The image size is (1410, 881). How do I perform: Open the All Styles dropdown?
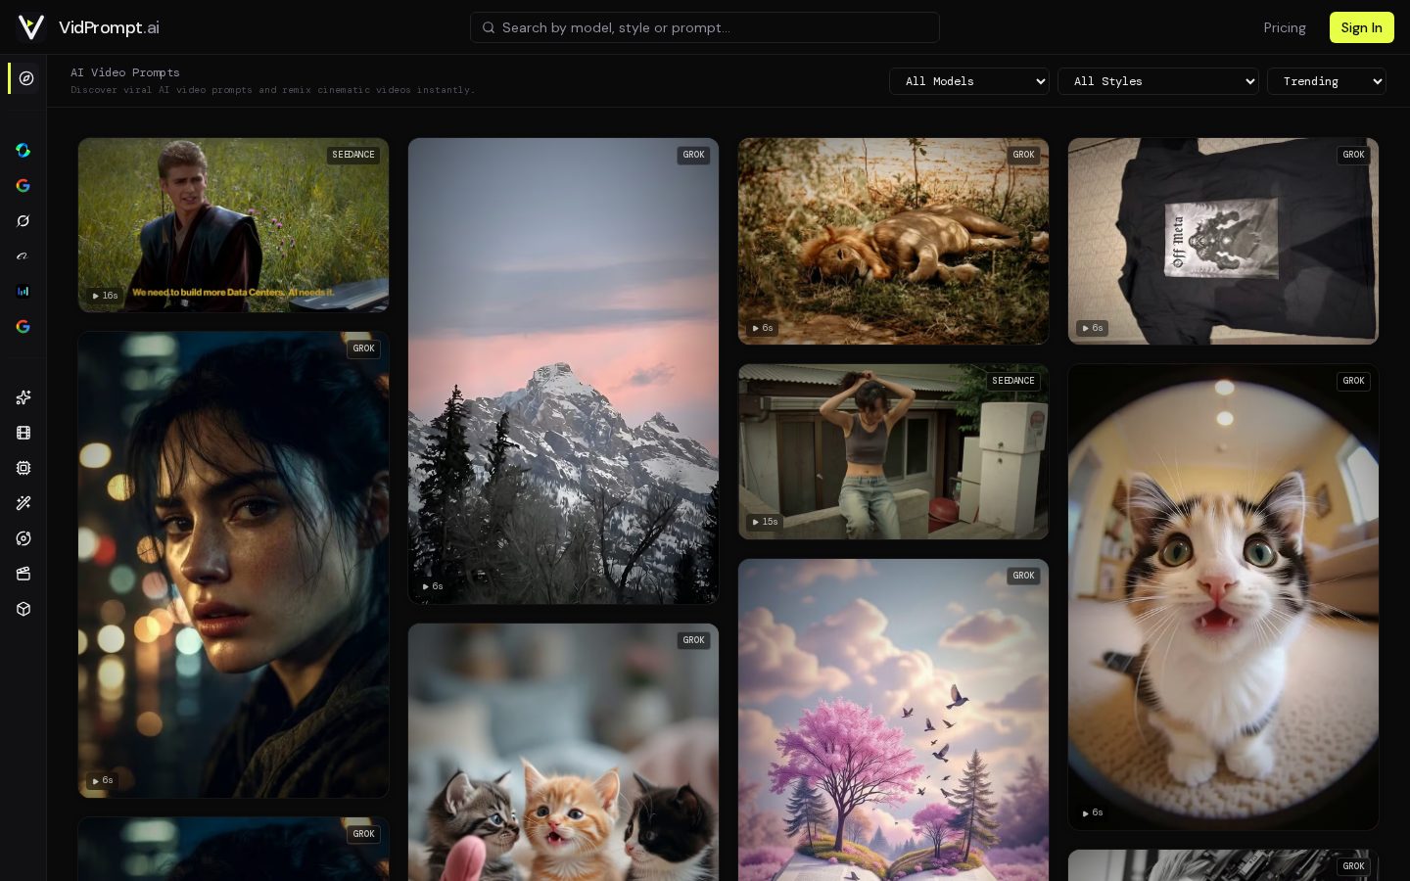pyautogui.click(x=1157, y=81)
